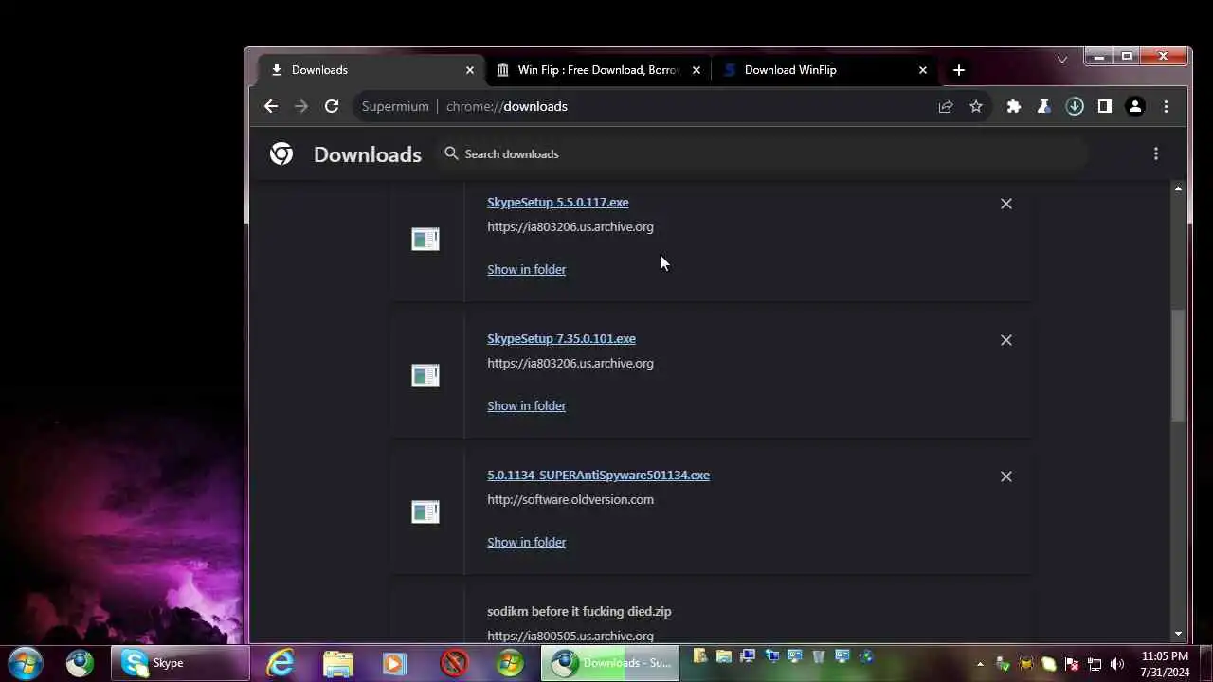Remove SkypeSetup 7.35.0.101.exe from list
The height and width of the screenshot is (682, 1213).
[1006, 340]
